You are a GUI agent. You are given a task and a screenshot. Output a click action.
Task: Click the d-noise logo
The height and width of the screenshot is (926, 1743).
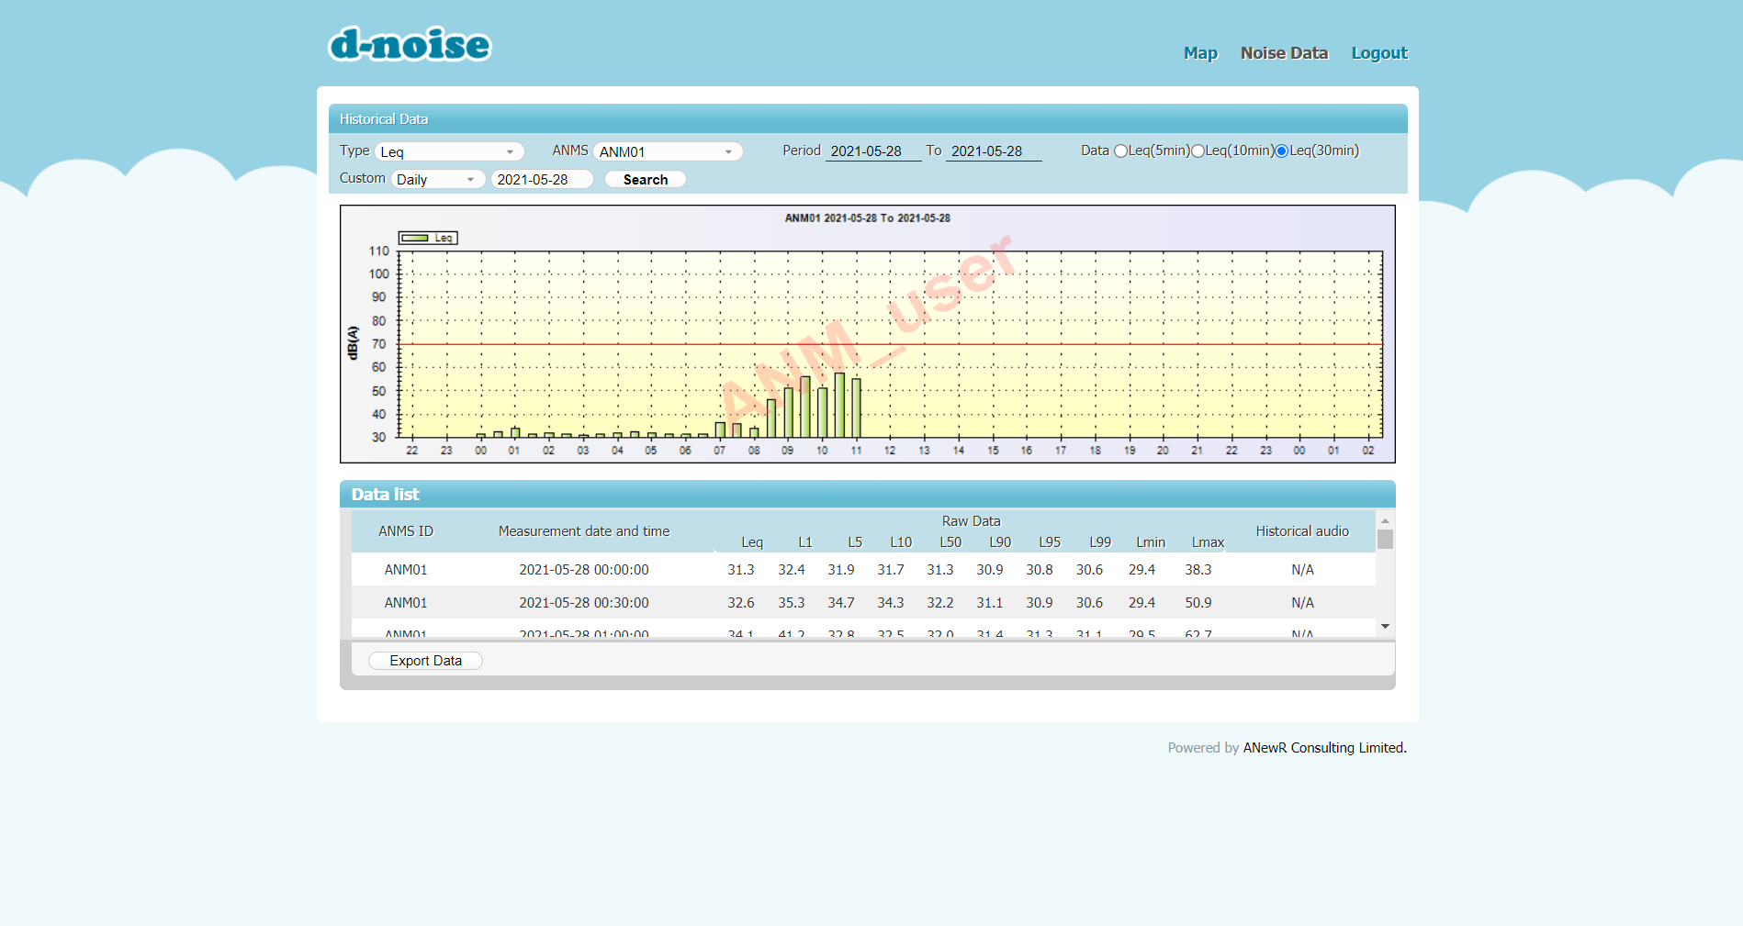coord(410,44)
